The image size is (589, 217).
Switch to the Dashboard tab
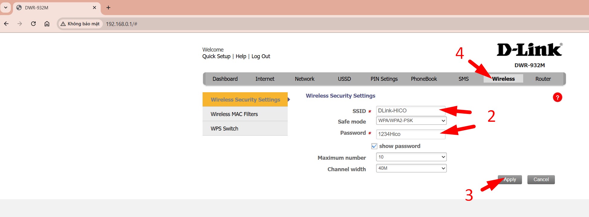pyautogui.click(x=225, y=79)
